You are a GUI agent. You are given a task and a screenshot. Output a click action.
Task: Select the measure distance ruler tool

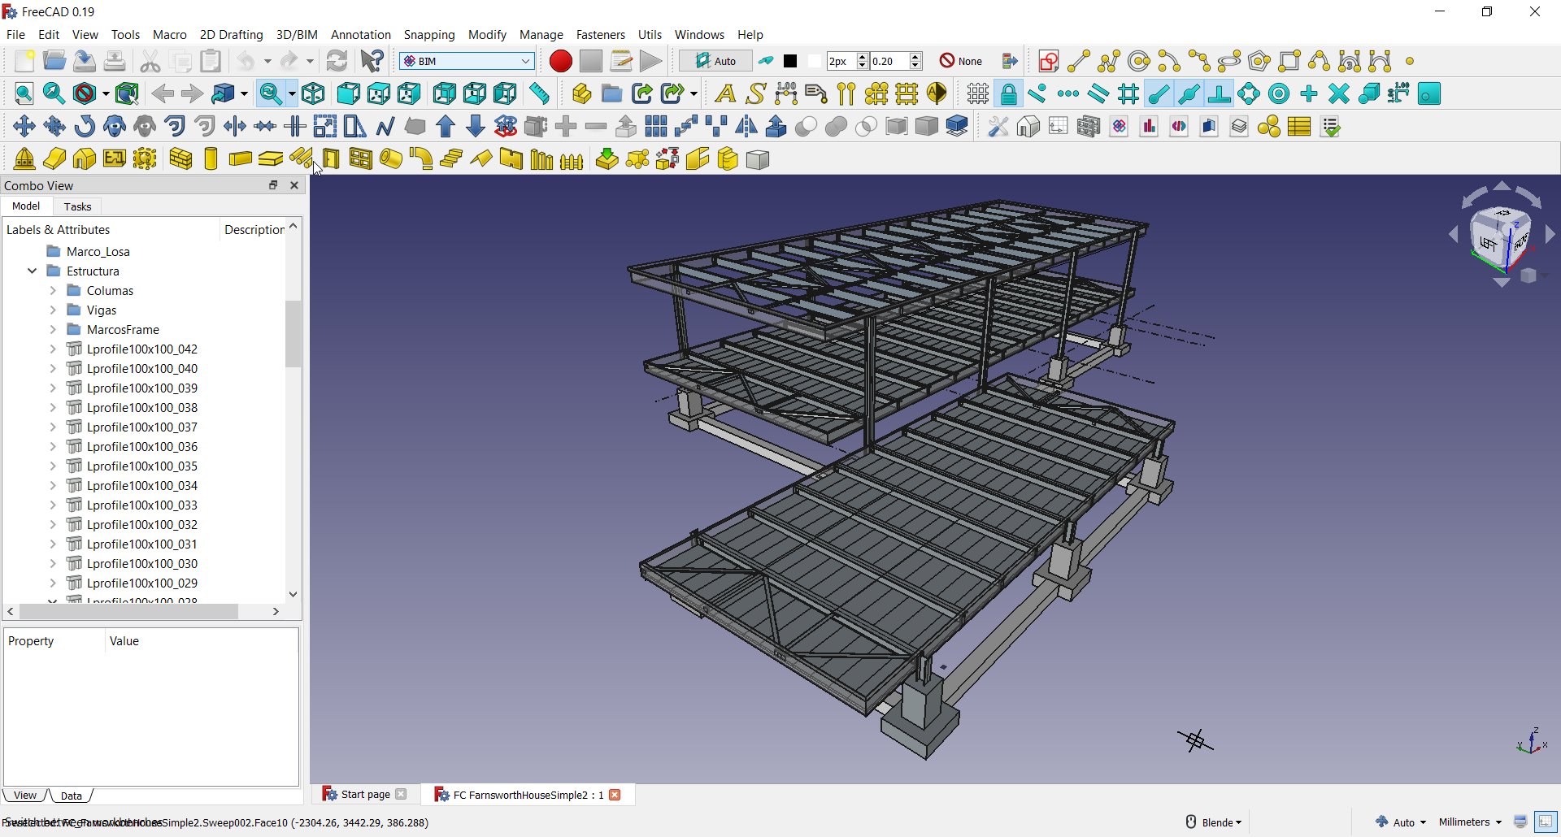[x=539, y=93]
